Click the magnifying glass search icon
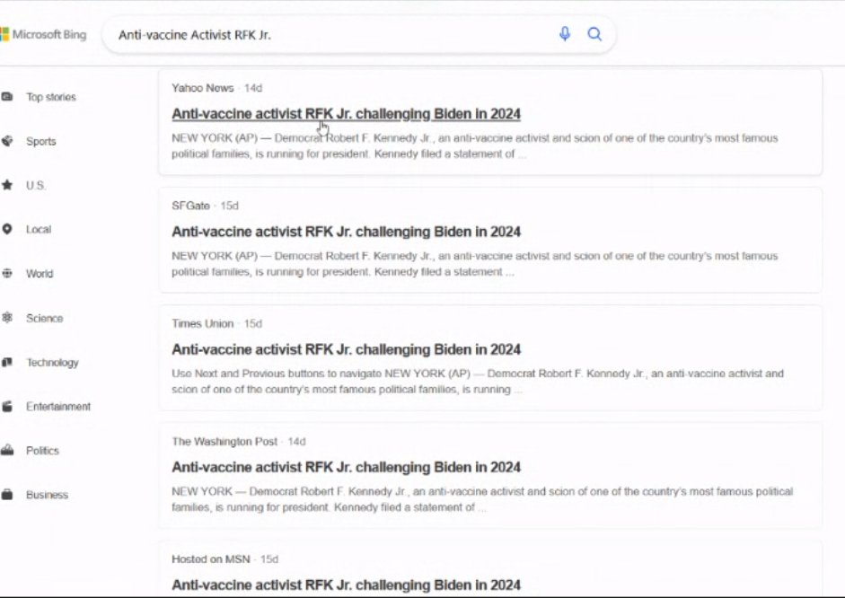Screen dimensions: 845x598 (x=594, y=34)
